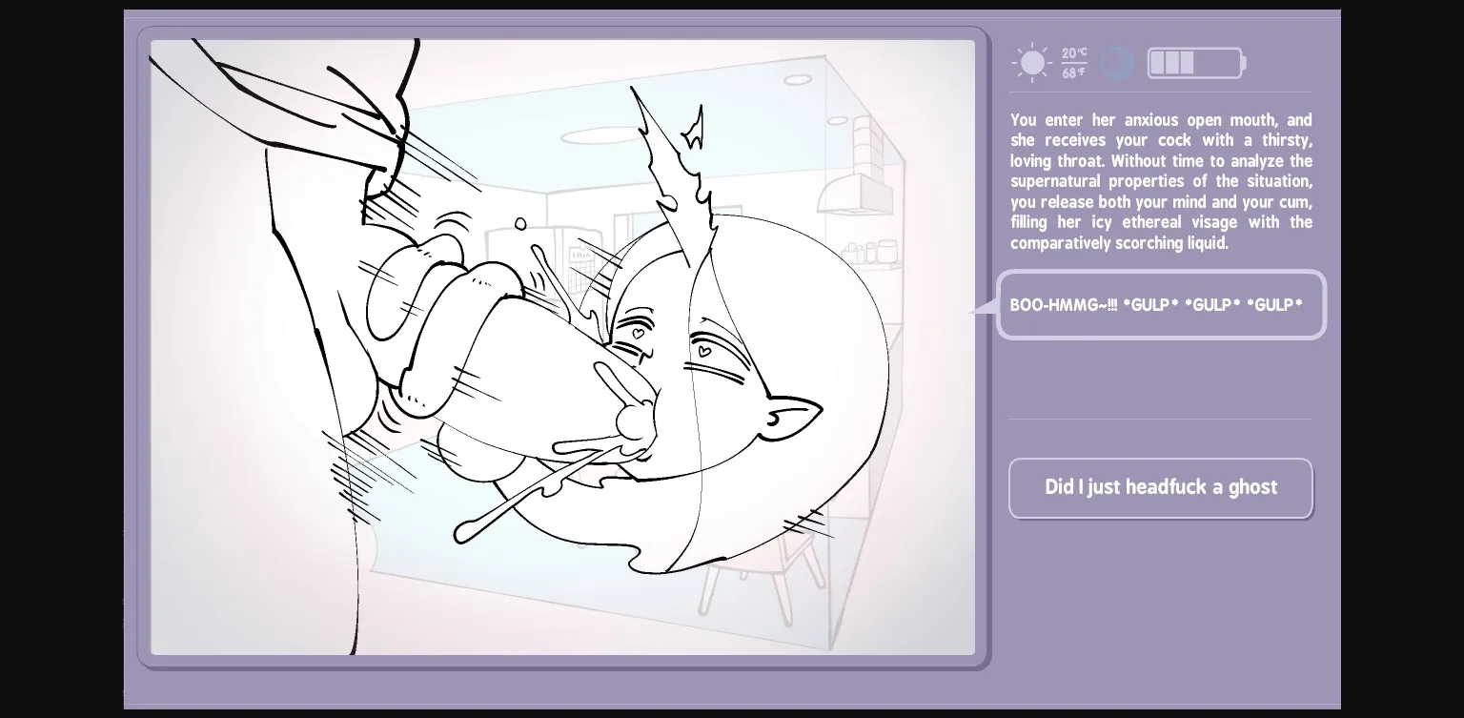Toggle night mode via the moon orb

[x=1116, y=62]
